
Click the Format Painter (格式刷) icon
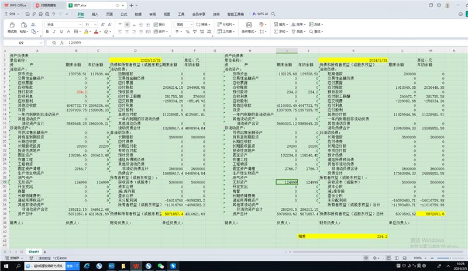click(x=12, y=27)
